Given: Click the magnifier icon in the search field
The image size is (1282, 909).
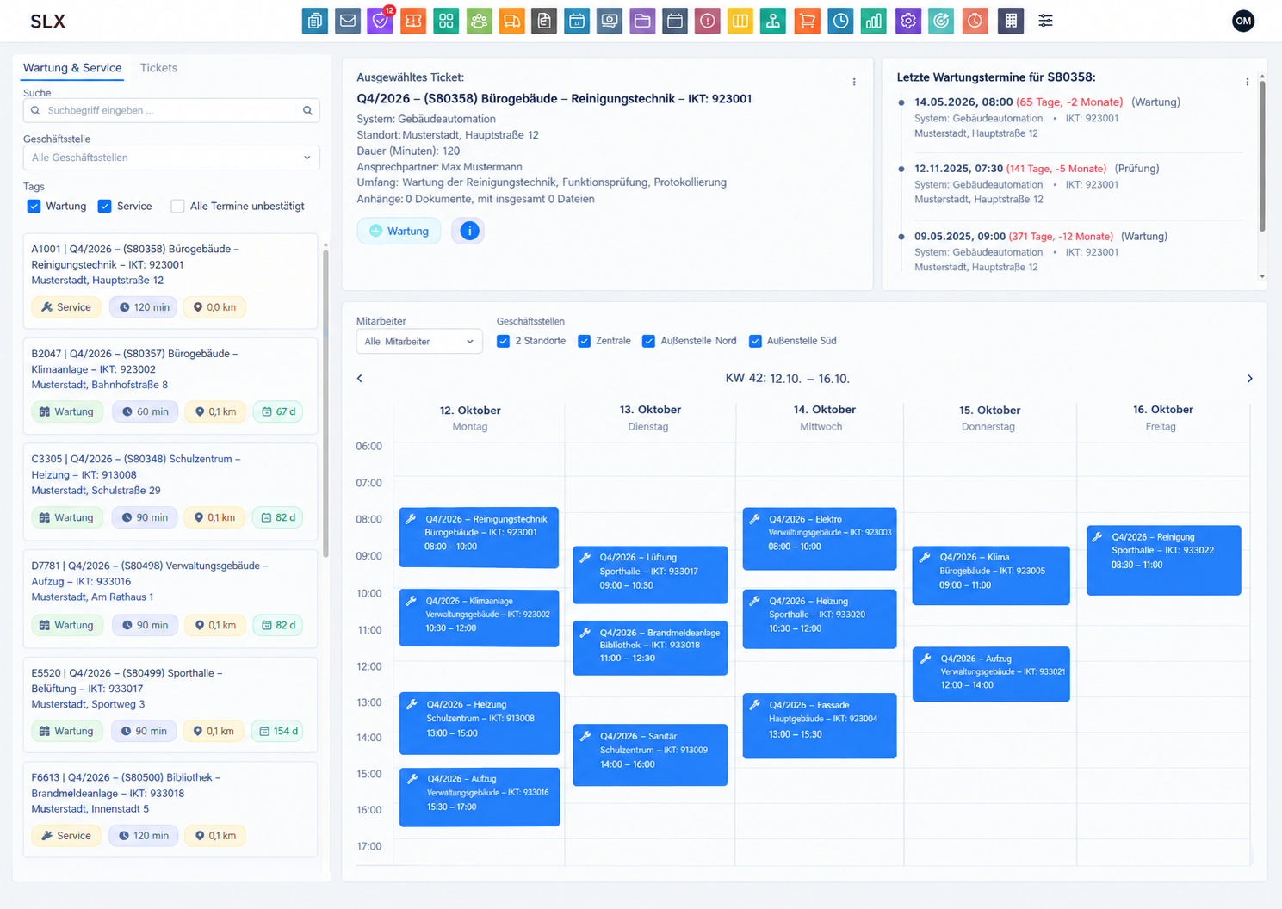Looking at the screenshot, I should tap(307, 110).
